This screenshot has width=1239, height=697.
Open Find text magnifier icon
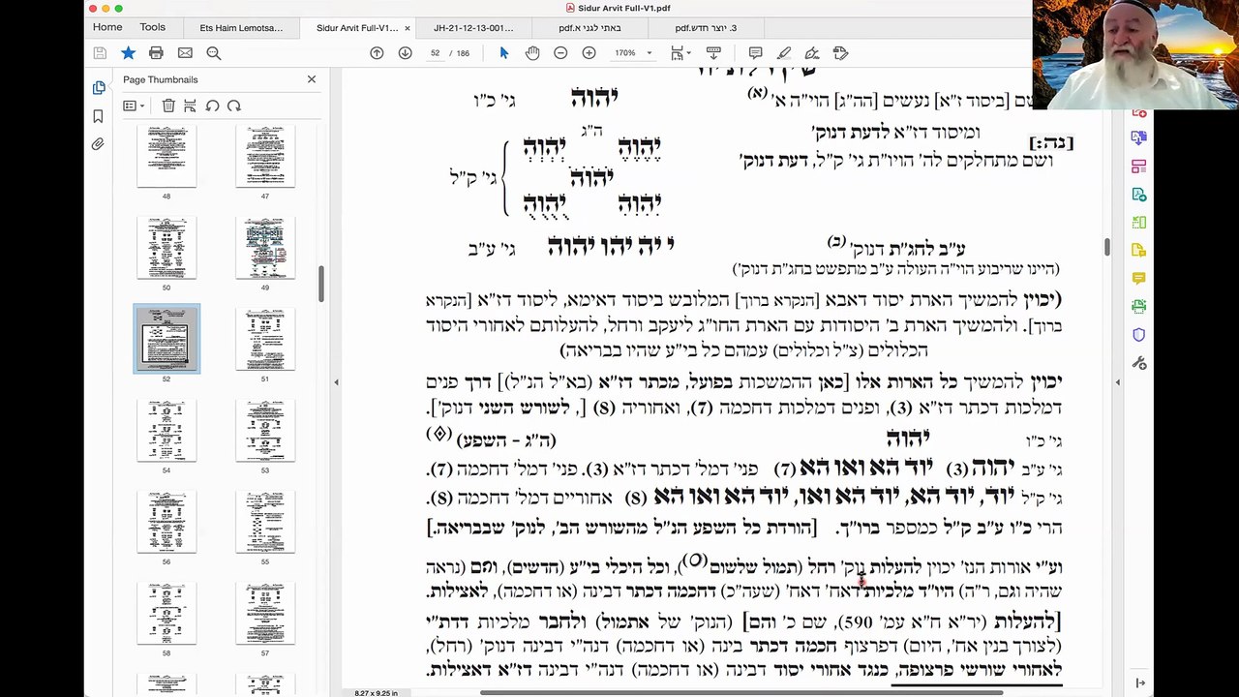coord(214,53)
